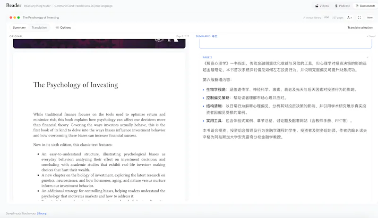
Task: Click the summary paragraph starting '《投资心理学》'
Action: 284,66
